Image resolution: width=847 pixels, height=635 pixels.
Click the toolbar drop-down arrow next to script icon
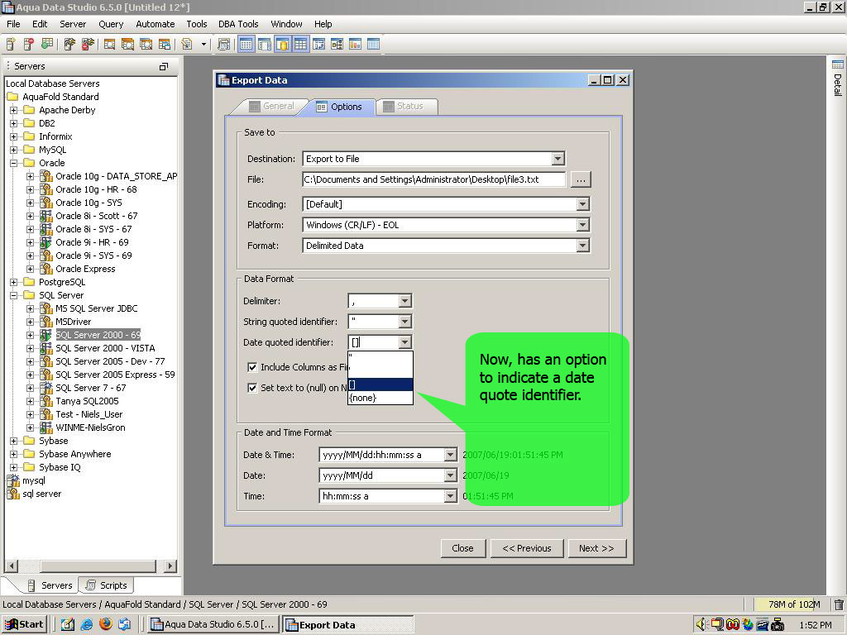203,45
